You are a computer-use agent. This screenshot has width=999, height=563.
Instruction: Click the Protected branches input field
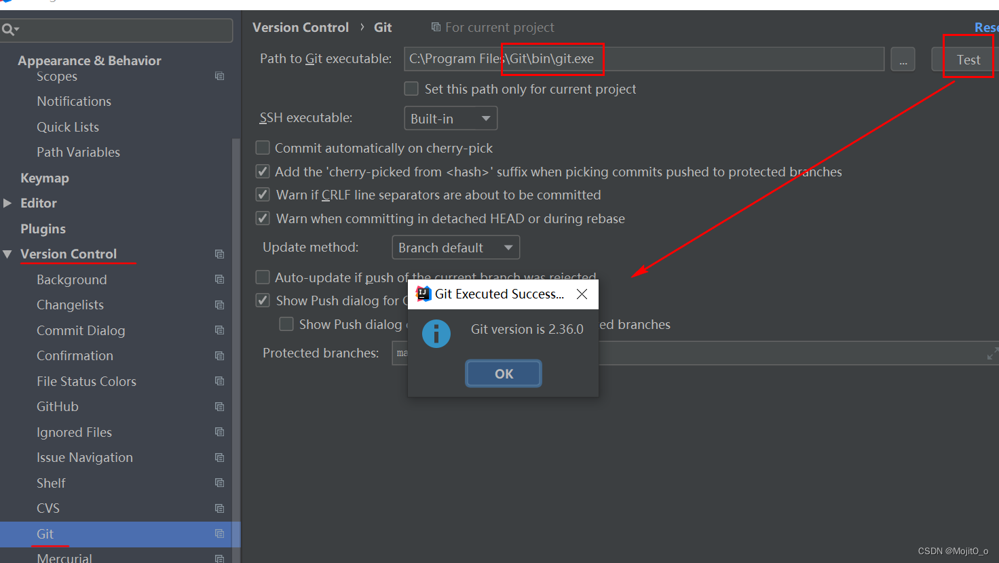coord(695,353)
